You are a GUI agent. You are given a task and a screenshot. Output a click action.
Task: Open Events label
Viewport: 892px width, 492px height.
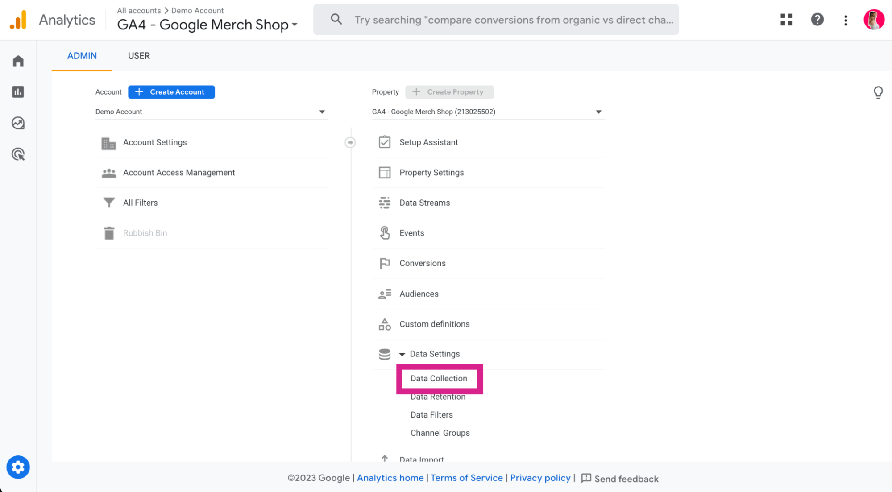(411, 233)
